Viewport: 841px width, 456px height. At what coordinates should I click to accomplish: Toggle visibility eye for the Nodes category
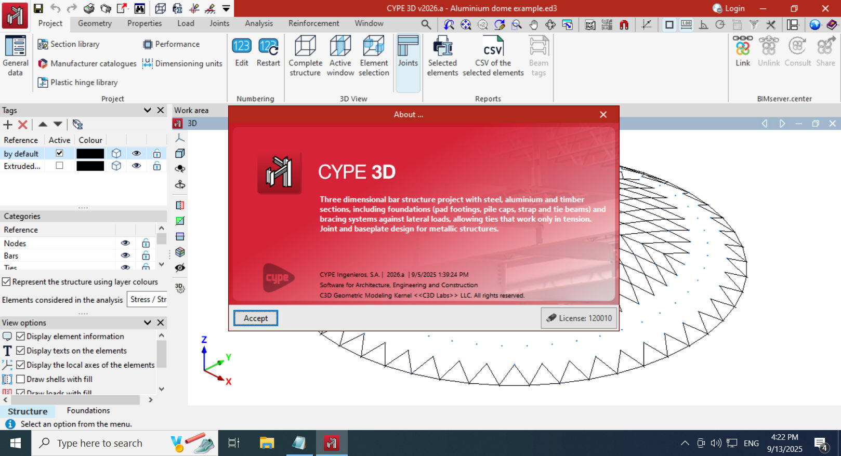[125, 243]
